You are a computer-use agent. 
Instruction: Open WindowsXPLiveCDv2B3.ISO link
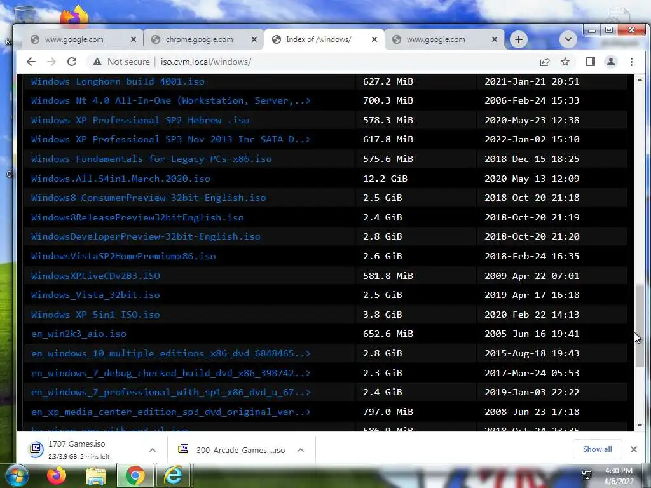click(95, 276)
